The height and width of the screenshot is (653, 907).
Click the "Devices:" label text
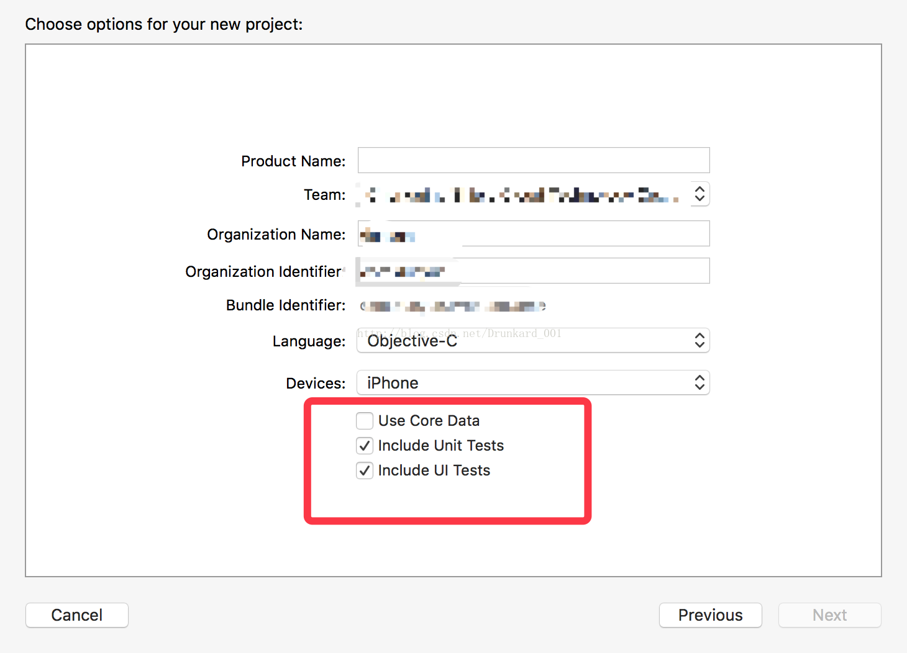[x=316, y=384]
